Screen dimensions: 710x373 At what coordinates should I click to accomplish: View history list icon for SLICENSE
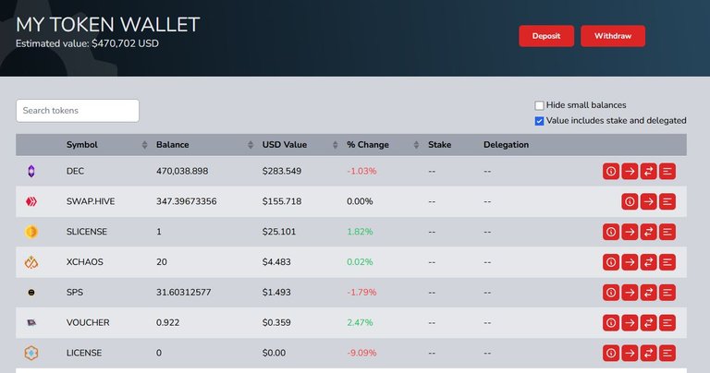pyautogui.click(x=667, y=232)
